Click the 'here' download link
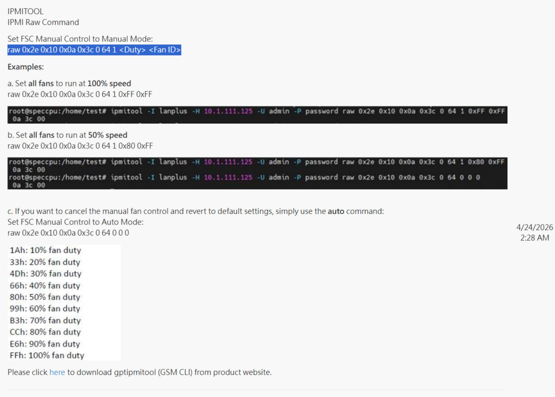555x397 pixels. pos(57,372)
